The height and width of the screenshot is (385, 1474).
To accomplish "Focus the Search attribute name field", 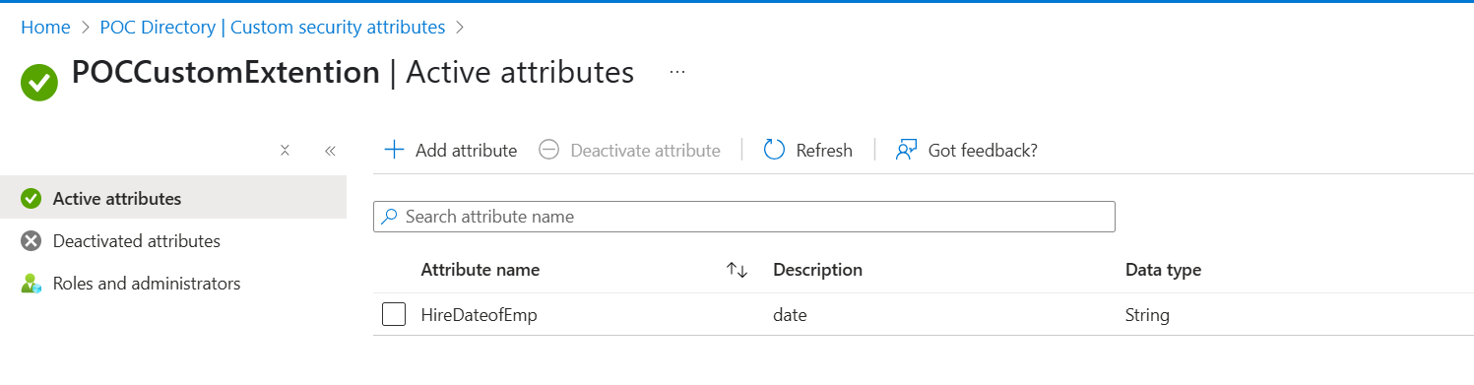I will [x=744, y=217].
